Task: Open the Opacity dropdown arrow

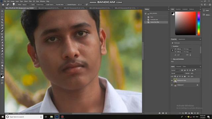Action: point(195,73)
